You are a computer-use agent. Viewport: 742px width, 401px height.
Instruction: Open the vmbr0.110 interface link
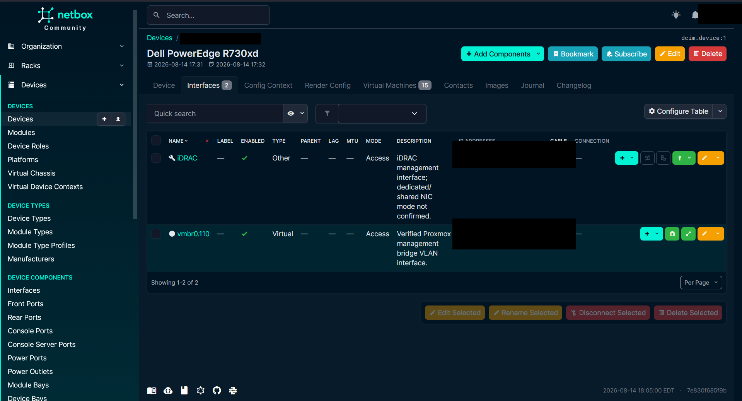tap(193, 234)
